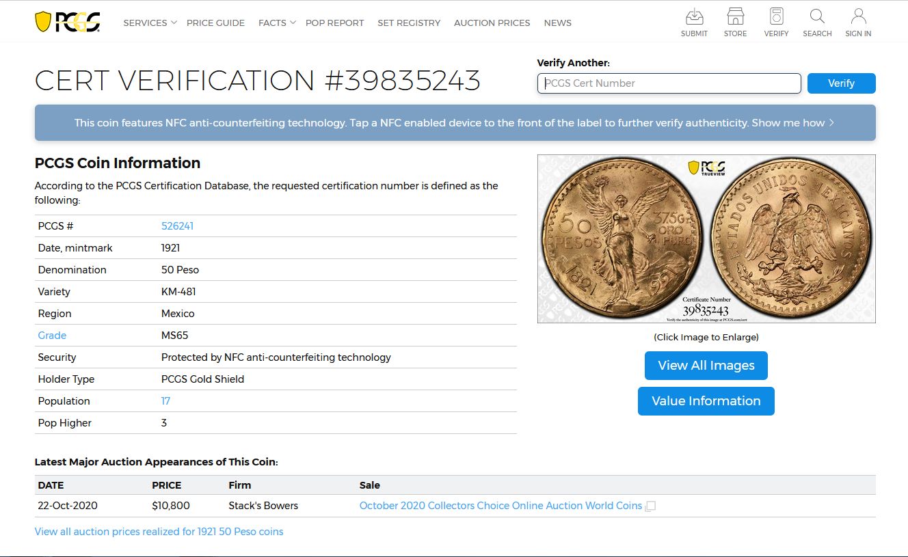The height and width of the screenshot is (557, 908).
Task: Select the Mexico region value
Action: [x=178, y=314]
